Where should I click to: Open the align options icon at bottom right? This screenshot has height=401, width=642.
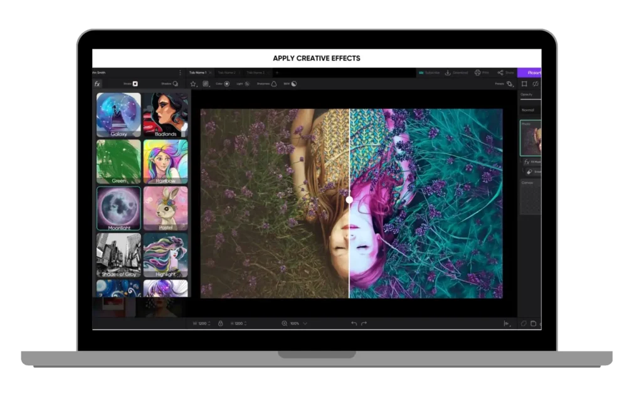507,323
